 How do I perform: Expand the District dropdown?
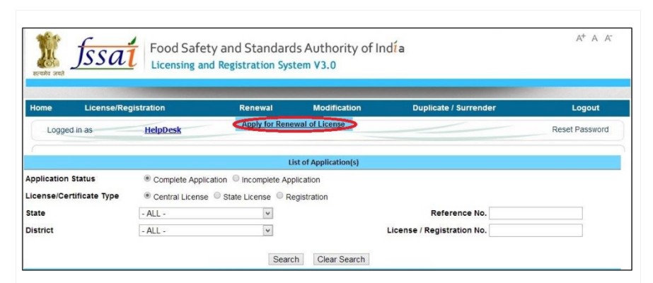coord(206,230)
